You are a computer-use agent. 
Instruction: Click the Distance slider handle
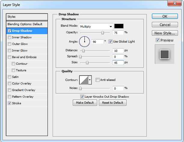(x=83, y=51)
